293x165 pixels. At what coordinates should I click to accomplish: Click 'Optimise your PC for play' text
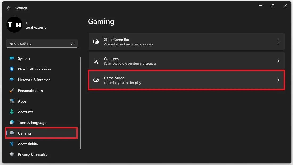click(x=122, y=83)
